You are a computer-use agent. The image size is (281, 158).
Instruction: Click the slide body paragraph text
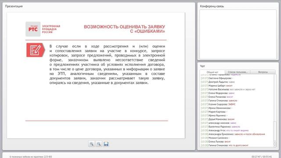click(x=107, y=65)
